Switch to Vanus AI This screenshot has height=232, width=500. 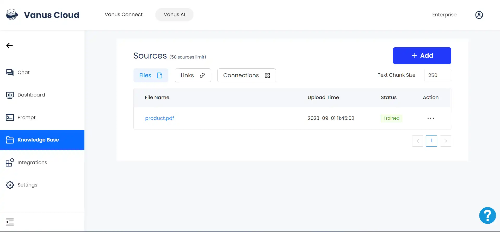click(174, 15)
